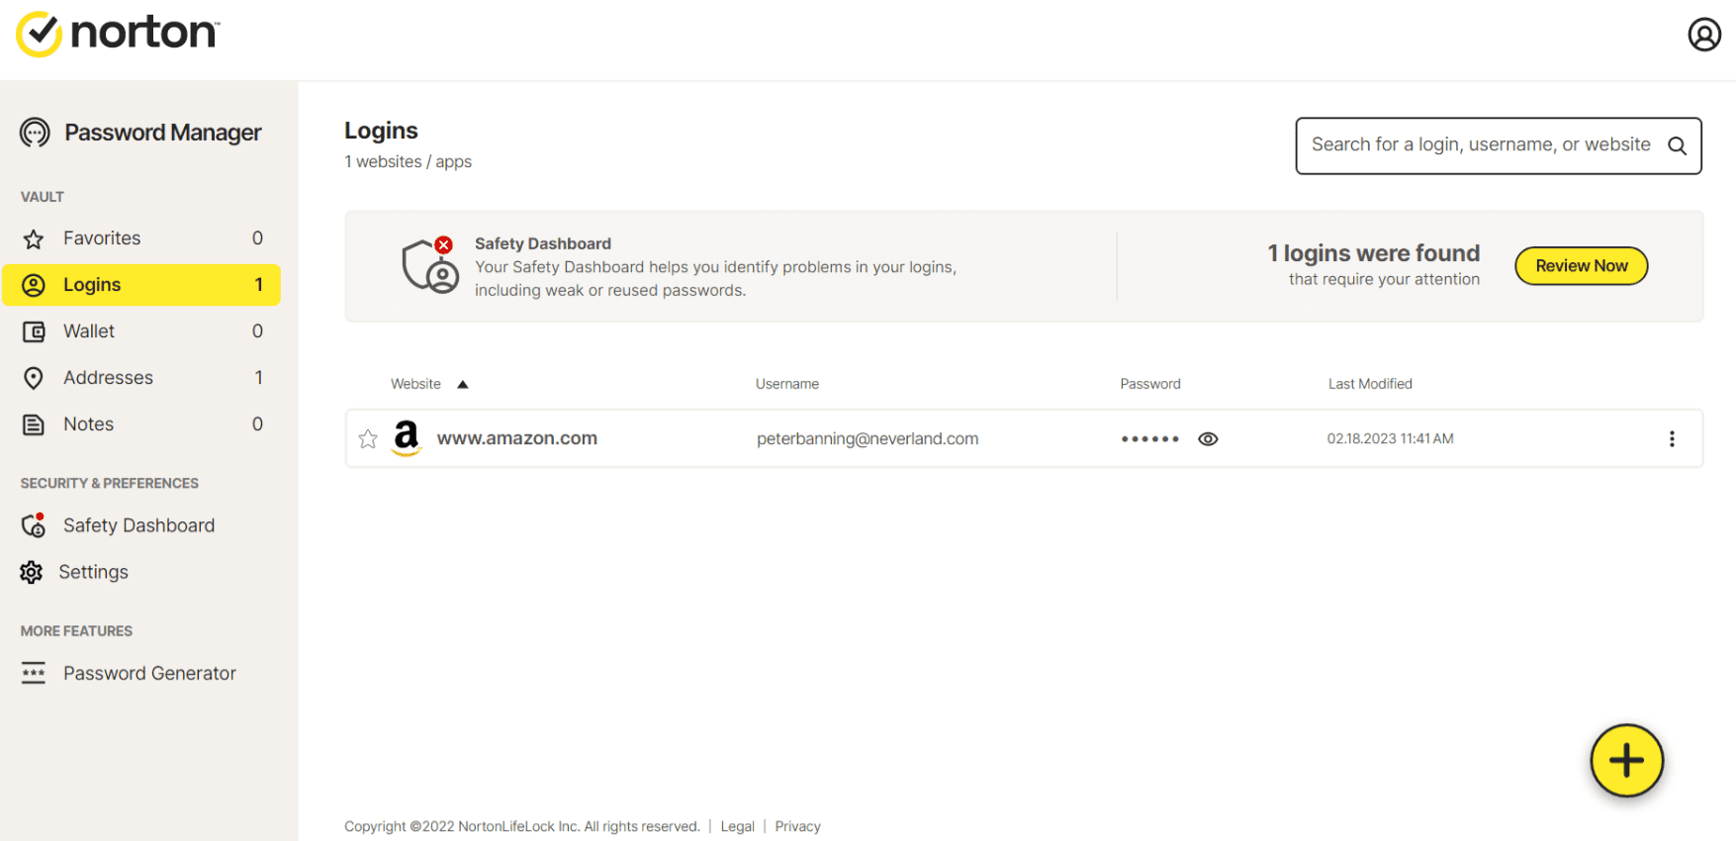Click the yellow plus add button
The width and height of the screenshot is (1736, 841).
click(1626, 760)
